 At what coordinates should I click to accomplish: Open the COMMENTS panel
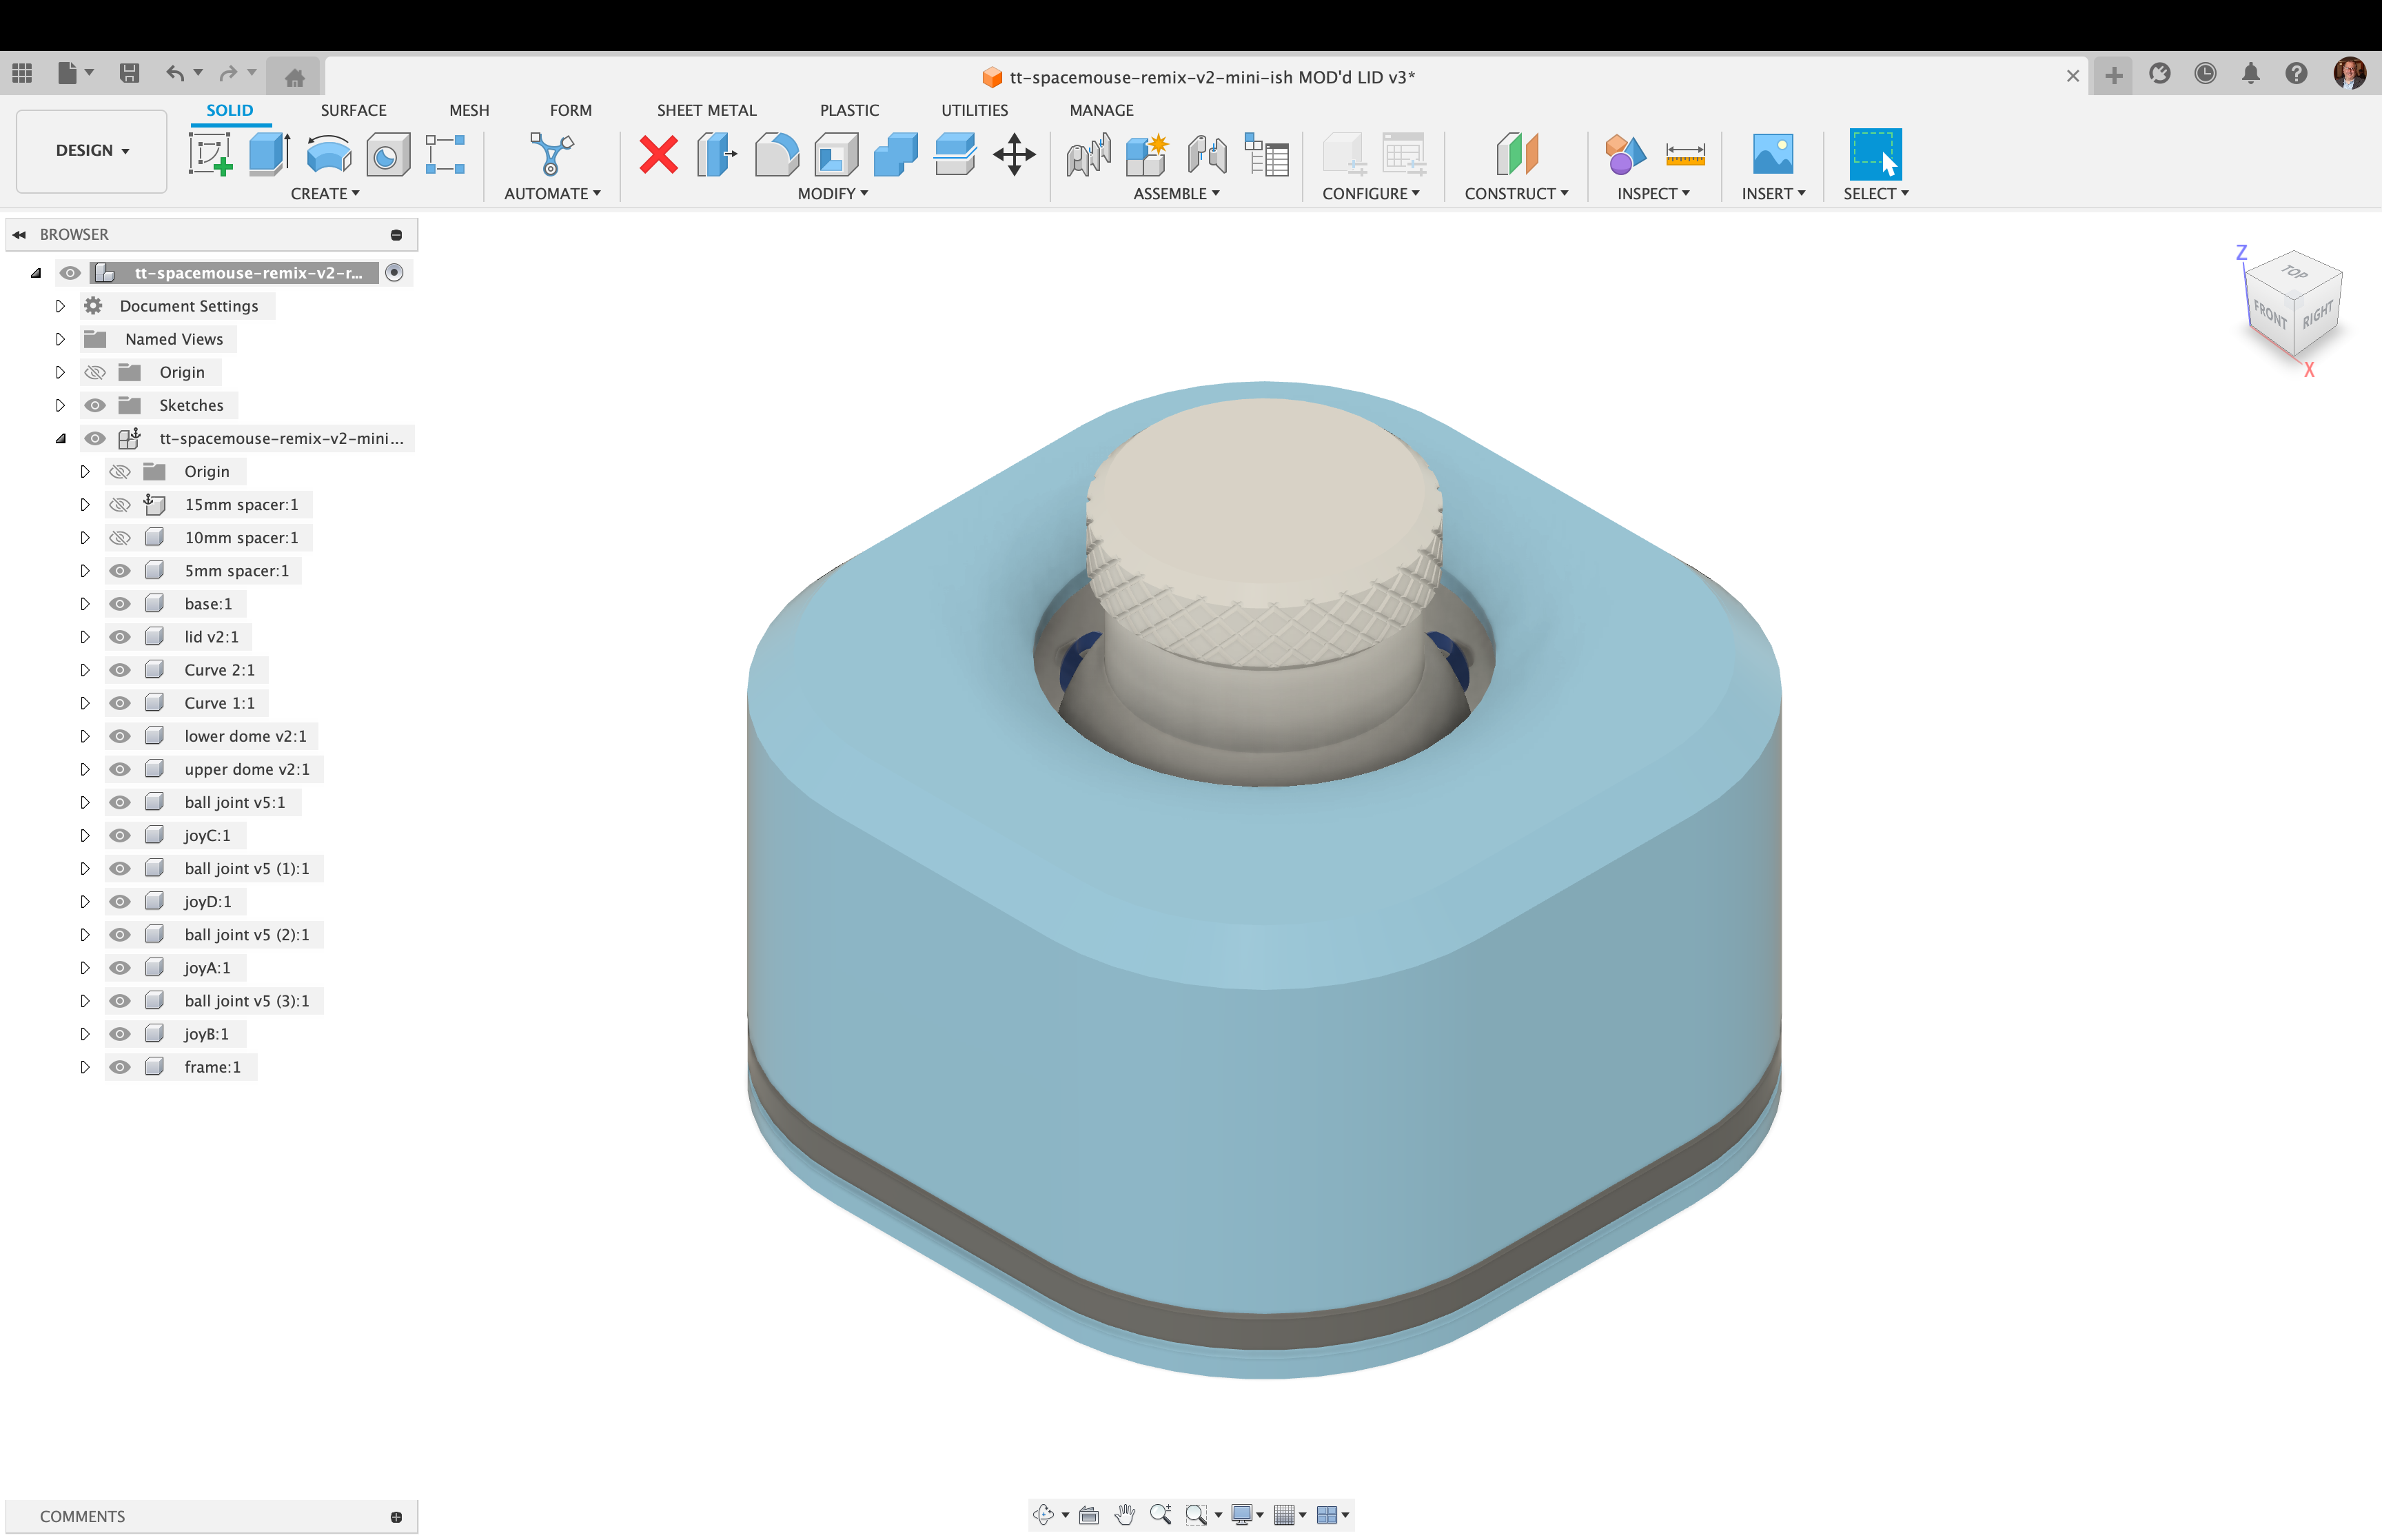[x=82, y=1516]
